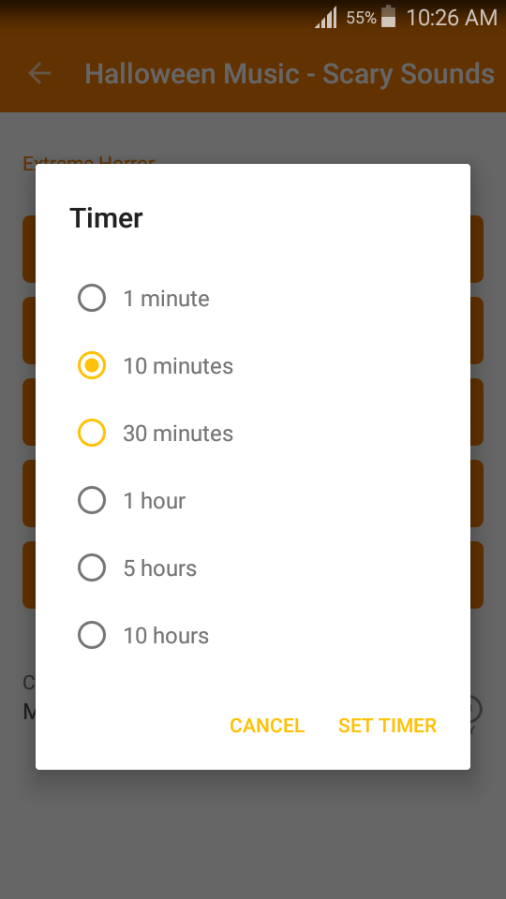Confirm with the SET TIMER button
Screen dimensions: 506x899
click(387, 726)
